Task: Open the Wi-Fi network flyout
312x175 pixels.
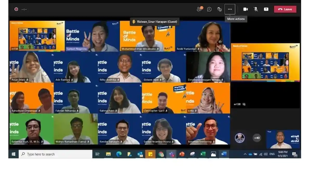Action: (x=261, y=154)
